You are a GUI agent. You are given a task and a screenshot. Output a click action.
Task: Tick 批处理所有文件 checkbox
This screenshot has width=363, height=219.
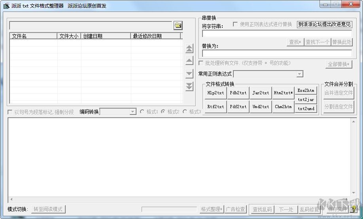[201, 63]
